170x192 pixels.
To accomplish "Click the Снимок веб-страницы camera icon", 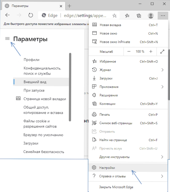I will click(x=94, y=123).
